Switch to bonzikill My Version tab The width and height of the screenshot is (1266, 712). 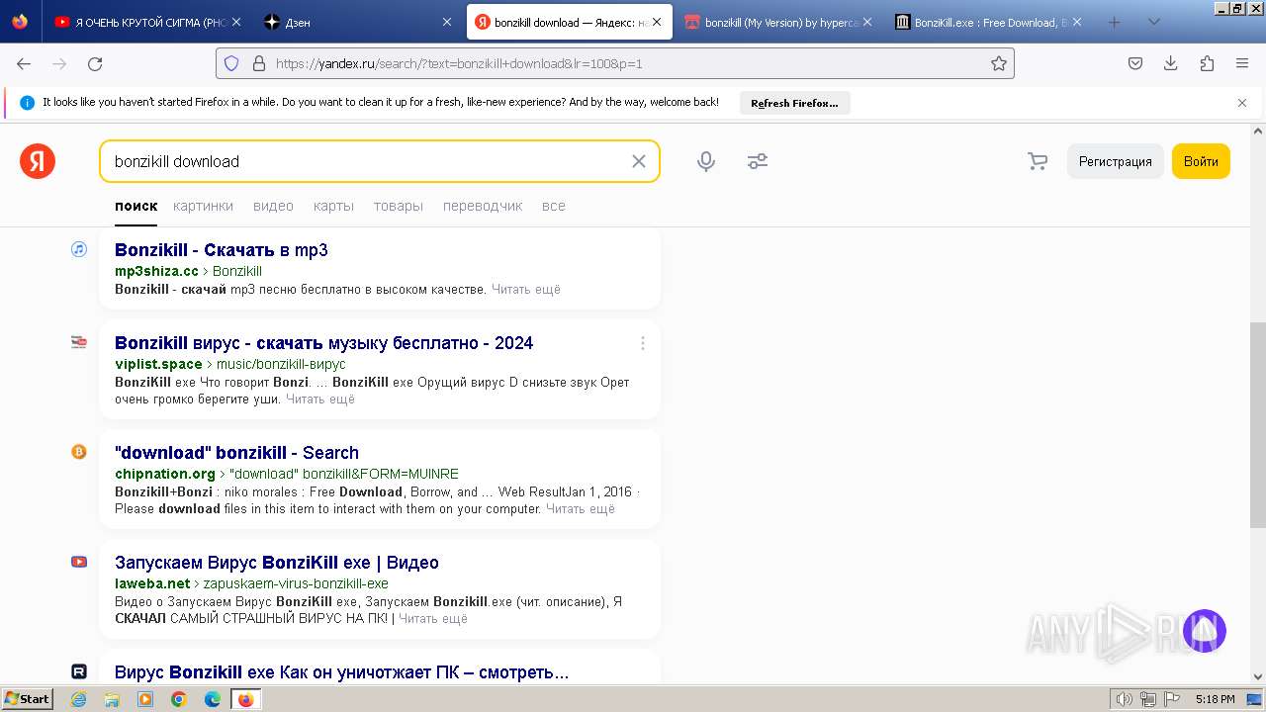coord(778,22)
